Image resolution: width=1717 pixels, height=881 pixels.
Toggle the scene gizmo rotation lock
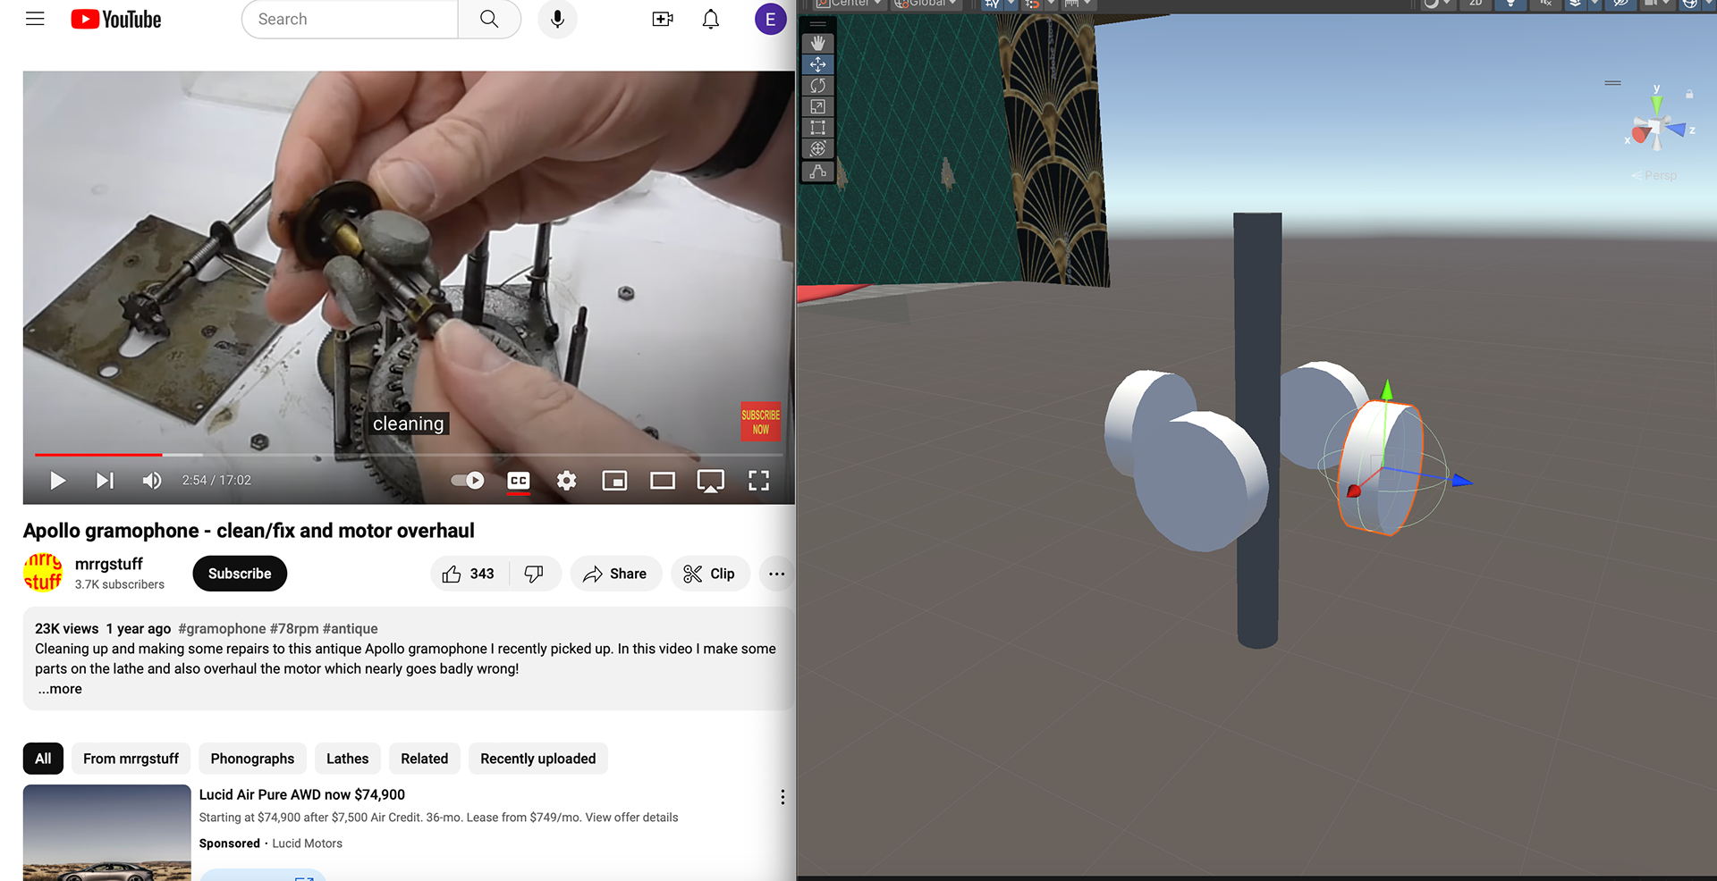coord(1689,94)
